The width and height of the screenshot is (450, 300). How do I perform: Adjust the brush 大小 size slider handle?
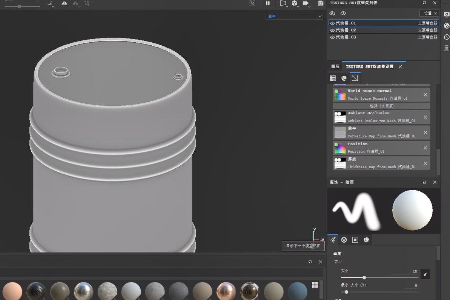click(364, 278)
